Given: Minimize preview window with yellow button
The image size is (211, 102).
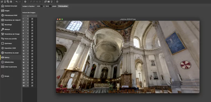Looking at the screenshot, I should click(60, 19).
